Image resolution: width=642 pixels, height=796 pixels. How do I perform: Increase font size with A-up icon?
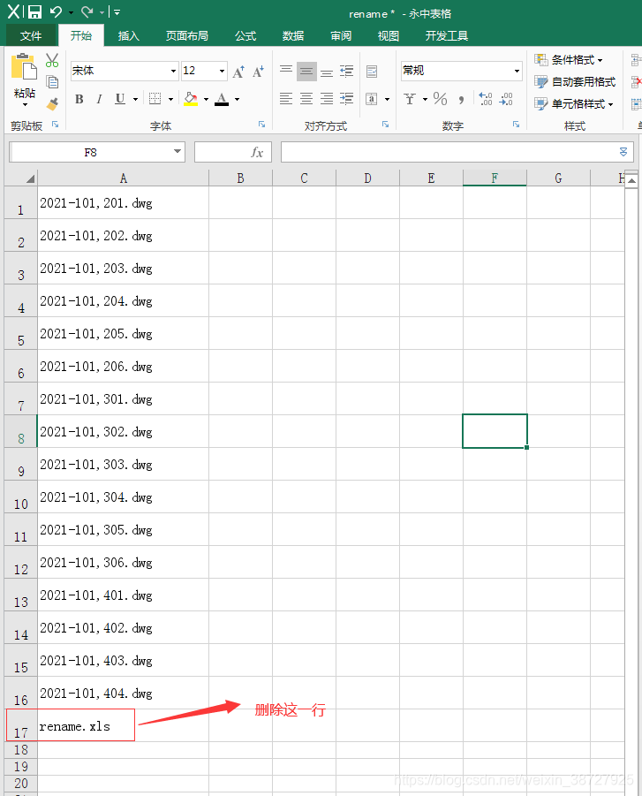click(x=238, y=72)
